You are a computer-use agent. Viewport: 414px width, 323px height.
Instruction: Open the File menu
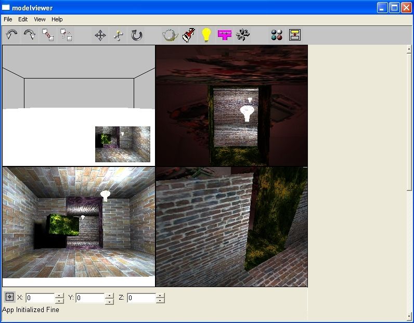pyautogui.click(x=8, y=19)
